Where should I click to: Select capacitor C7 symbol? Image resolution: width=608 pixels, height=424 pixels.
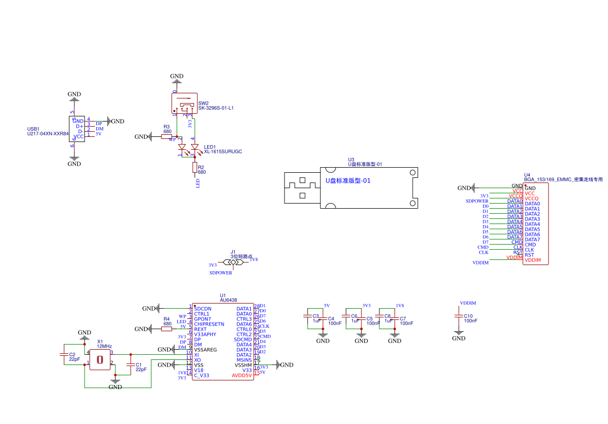point(394,318)
